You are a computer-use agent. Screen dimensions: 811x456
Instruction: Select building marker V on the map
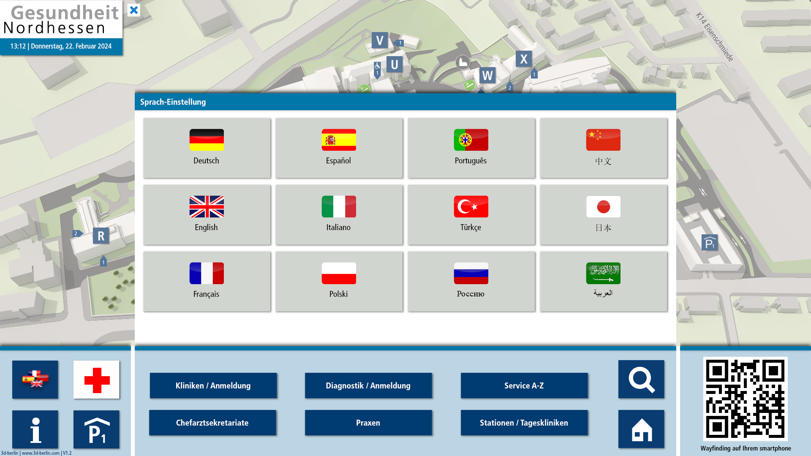380,41
